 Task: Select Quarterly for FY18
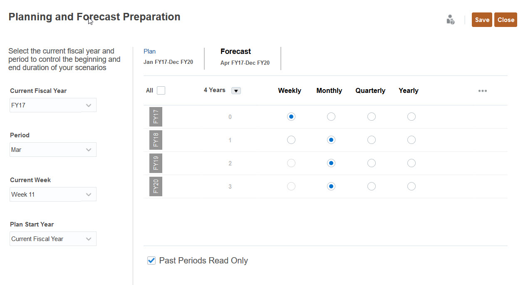point(371,140)
